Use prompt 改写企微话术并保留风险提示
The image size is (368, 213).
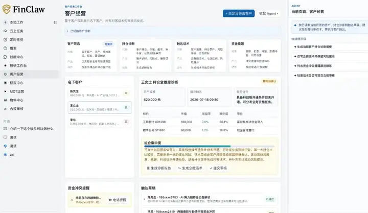[330, 56]
